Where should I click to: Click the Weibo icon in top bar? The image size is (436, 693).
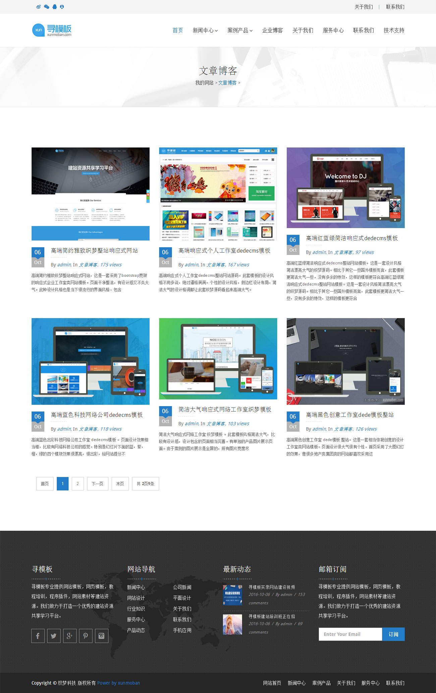tap(39, 7)
